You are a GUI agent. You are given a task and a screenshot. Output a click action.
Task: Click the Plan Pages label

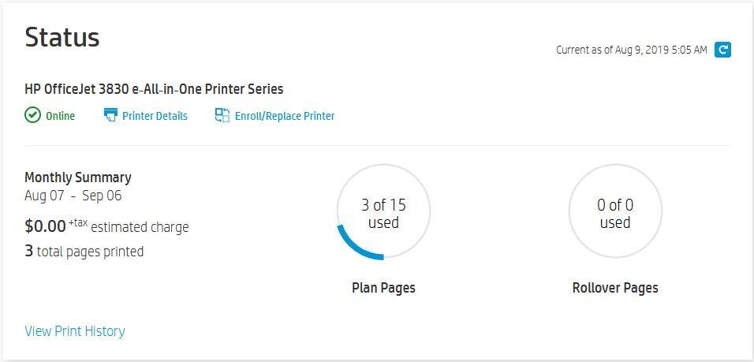pos(383,288)
